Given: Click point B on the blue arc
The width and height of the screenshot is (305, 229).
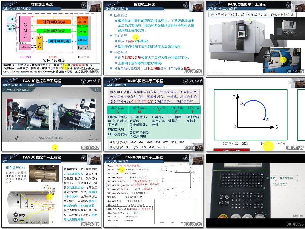Looking at the screenshot, I should tap(244, 105).
